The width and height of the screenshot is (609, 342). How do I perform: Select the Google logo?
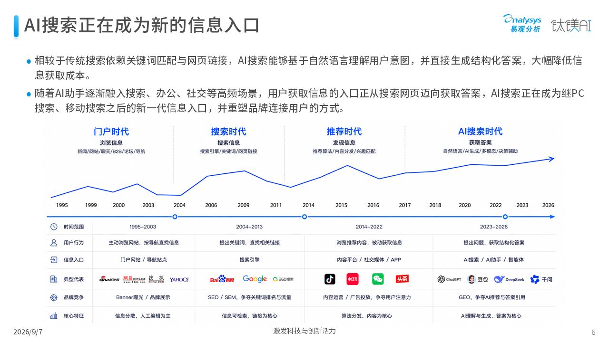point(255,279)
